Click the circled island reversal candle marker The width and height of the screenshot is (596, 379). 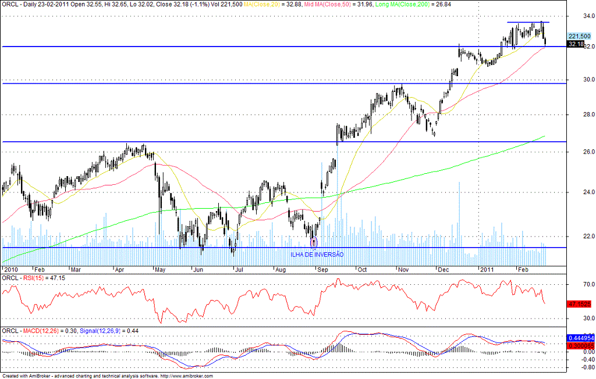(x=314, y=242)
